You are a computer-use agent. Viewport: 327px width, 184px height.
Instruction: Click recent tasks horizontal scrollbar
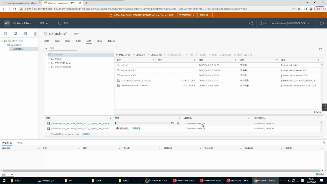coord(162,171)
